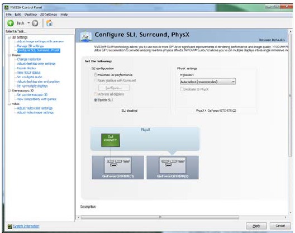Select the GeForce GTX 670 (2) card
The image size is (295, 233).
pos(173,168)
